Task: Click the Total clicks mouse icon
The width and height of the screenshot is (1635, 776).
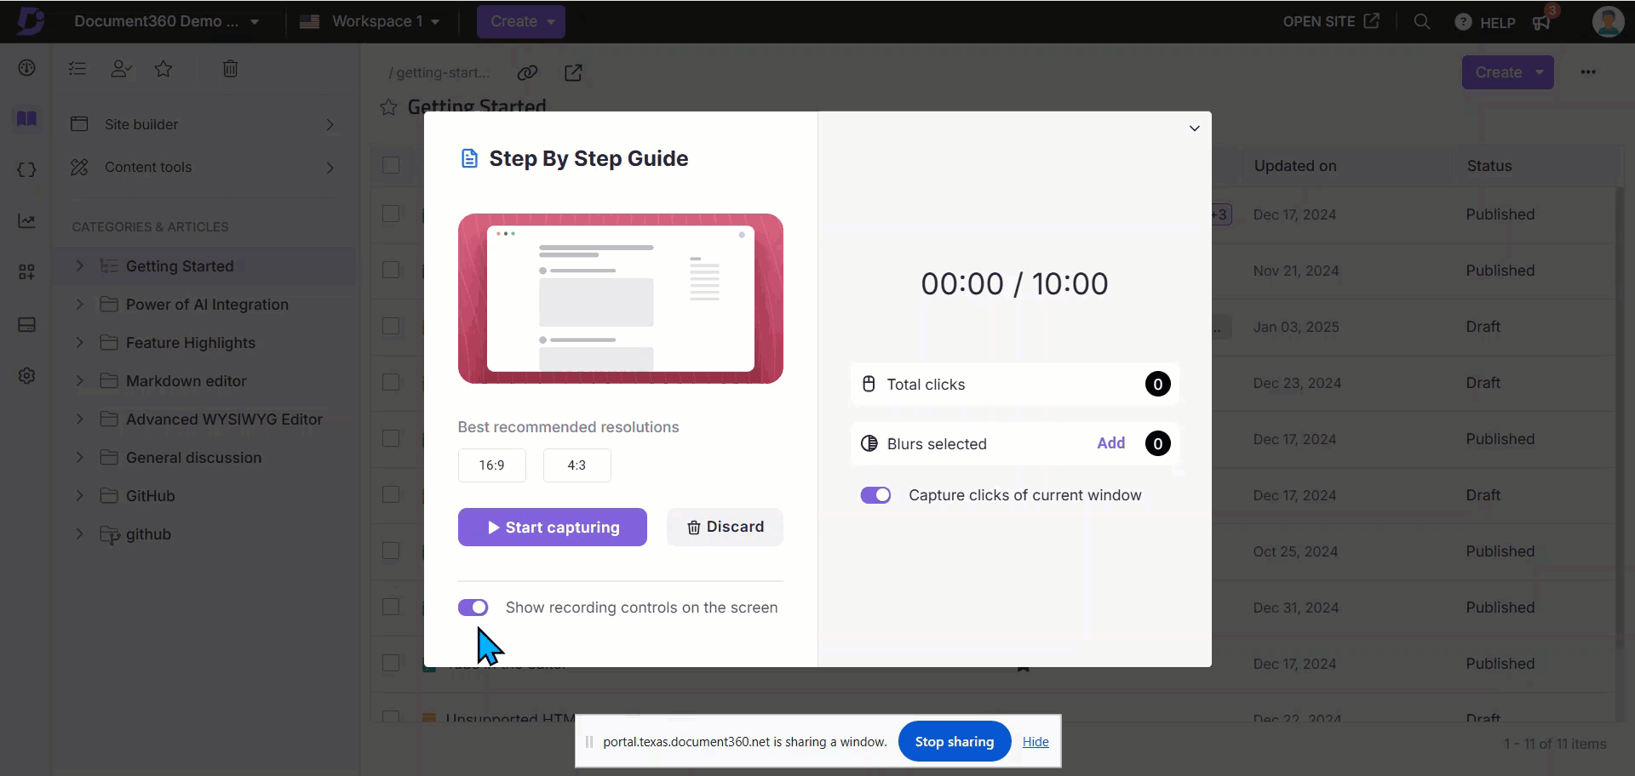Action: click(x=869, y=384)
